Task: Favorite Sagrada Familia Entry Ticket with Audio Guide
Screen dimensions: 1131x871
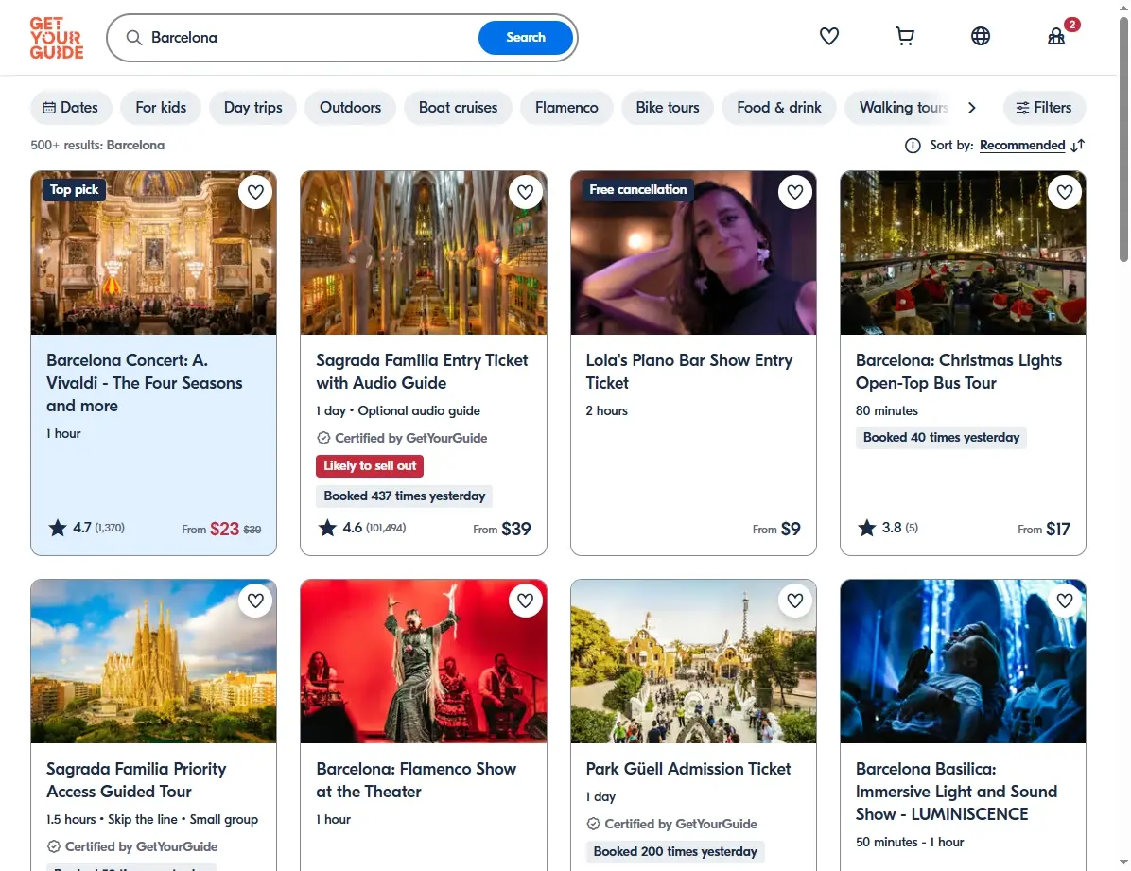Action: (525, 192)
